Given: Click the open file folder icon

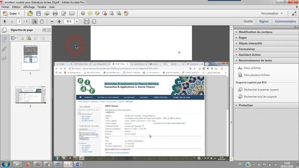Looking at the screenshot, I should tap(30, 14).
